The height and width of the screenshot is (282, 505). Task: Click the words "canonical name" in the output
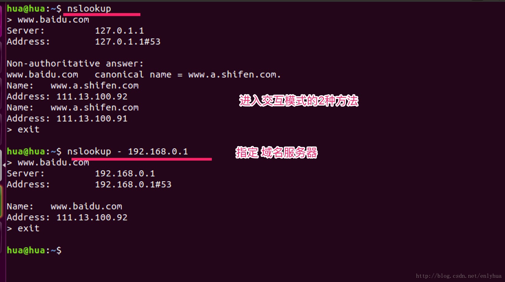pos(133,74)
